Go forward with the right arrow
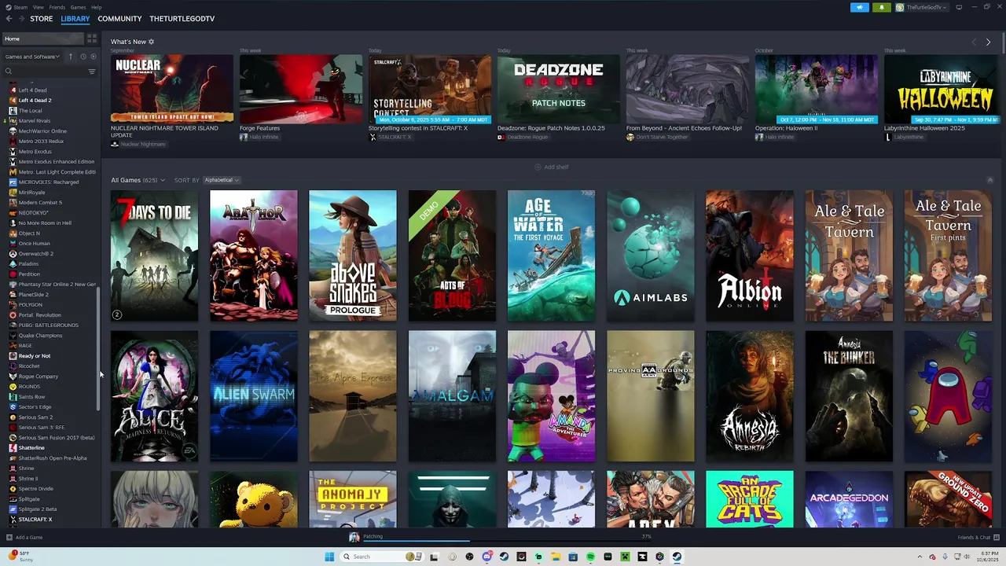 pos(20,19)
